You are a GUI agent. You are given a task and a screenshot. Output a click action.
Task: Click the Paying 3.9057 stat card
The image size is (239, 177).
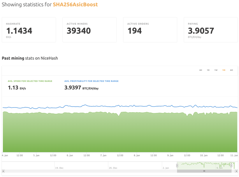coord(210,30)
